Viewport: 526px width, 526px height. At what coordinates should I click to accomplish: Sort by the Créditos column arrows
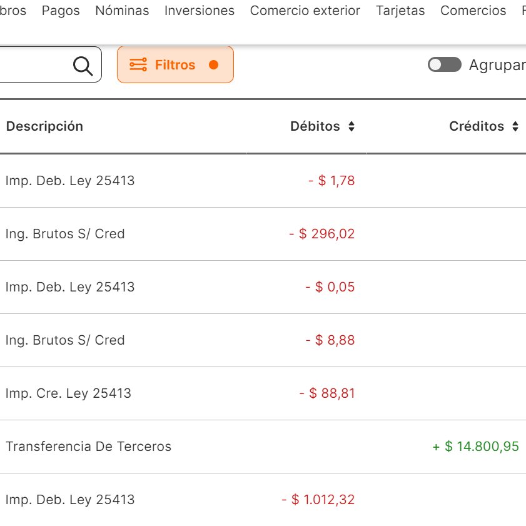515,126
